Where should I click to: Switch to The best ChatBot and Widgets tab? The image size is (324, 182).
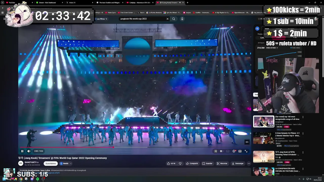coord(110,3)
